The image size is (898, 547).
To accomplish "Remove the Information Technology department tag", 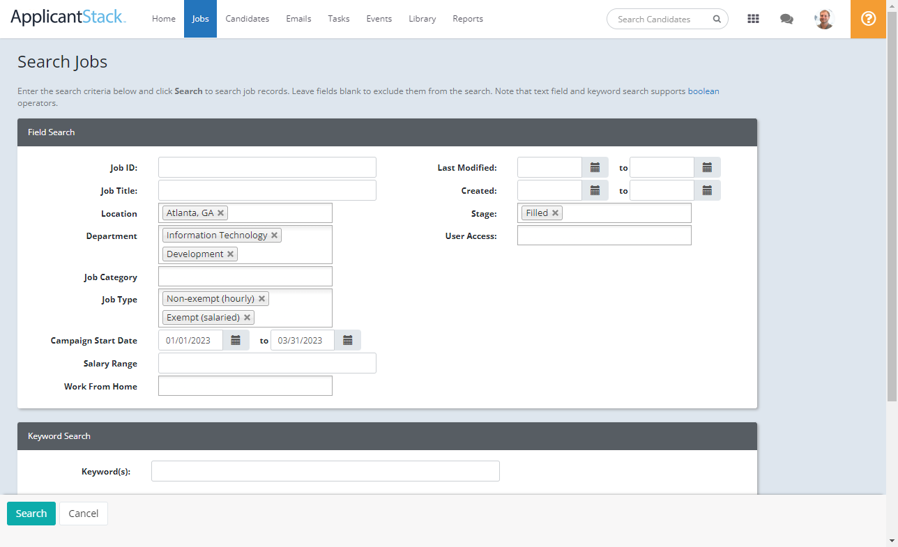I will click(274, 235).
